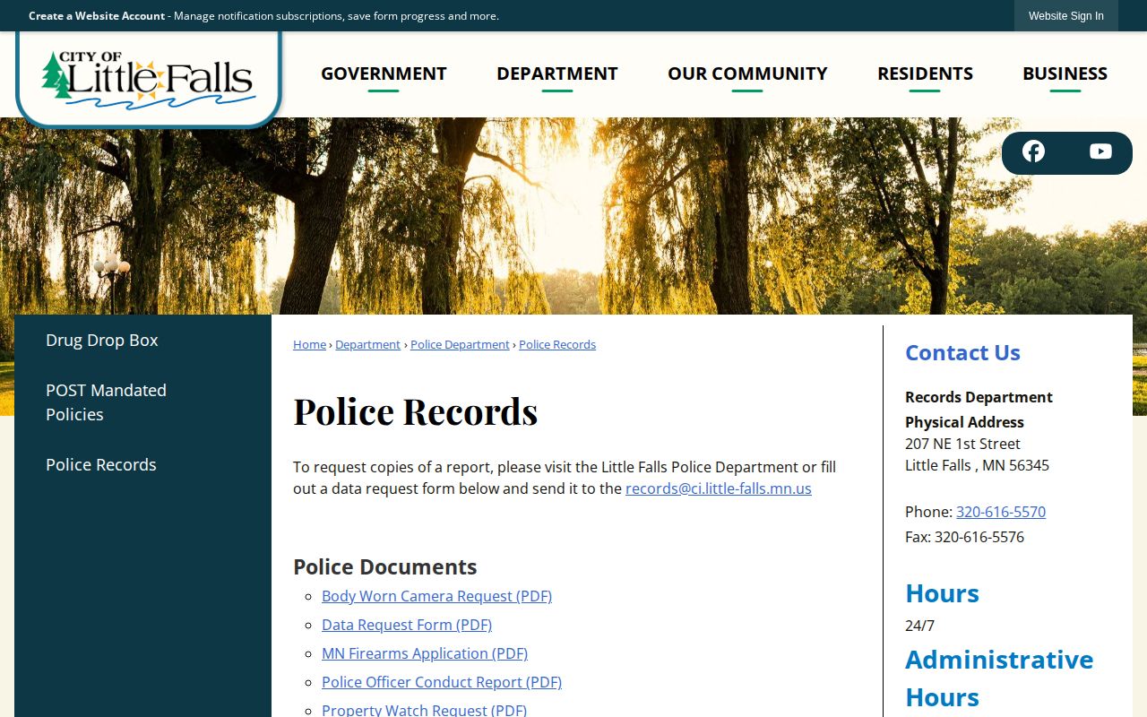Click the Website Sign In button
1147x717 pixels.
tap(1066, 16)
